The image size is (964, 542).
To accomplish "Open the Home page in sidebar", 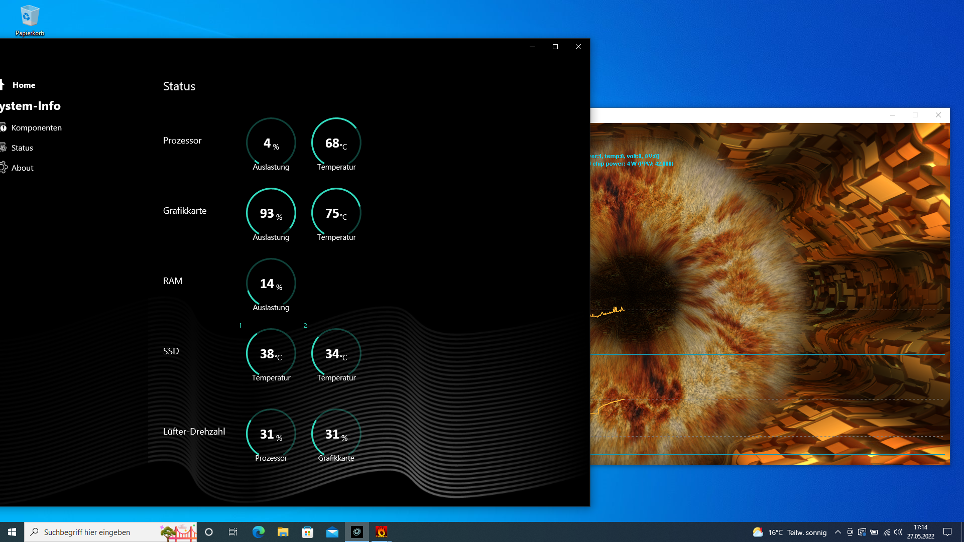I will [x=23, y=85].
